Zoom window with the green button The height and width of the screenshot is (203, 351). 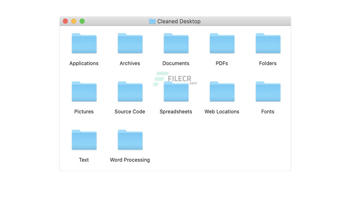pyautogui.click(x=82, y=21)
